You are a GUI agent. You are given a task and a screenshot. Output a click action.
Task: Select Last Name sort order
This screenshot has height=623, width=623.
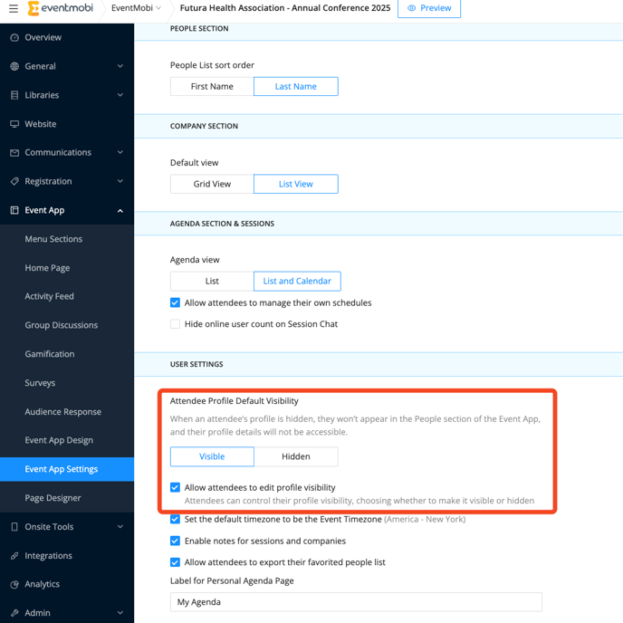pyautogui.click(x=296, y=87)
